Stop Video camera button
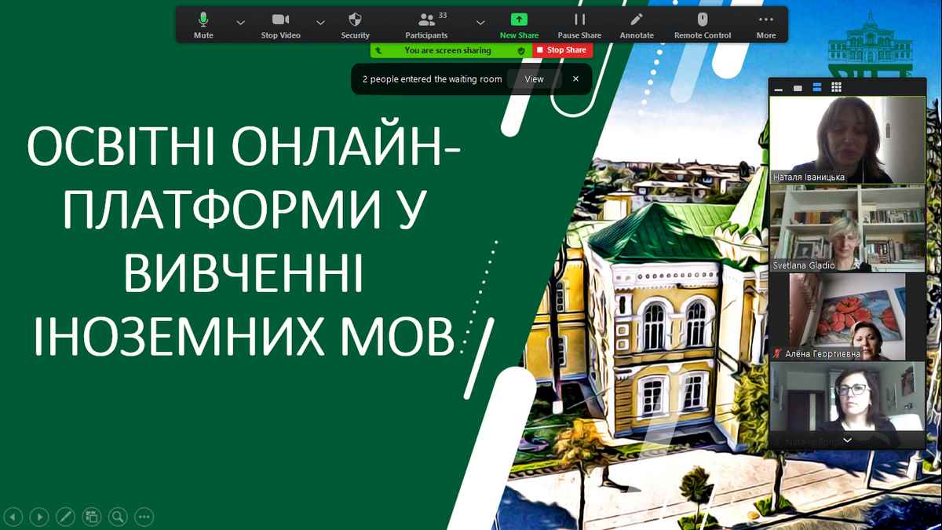Screen dimensions: 942x530 click(280, 24)
